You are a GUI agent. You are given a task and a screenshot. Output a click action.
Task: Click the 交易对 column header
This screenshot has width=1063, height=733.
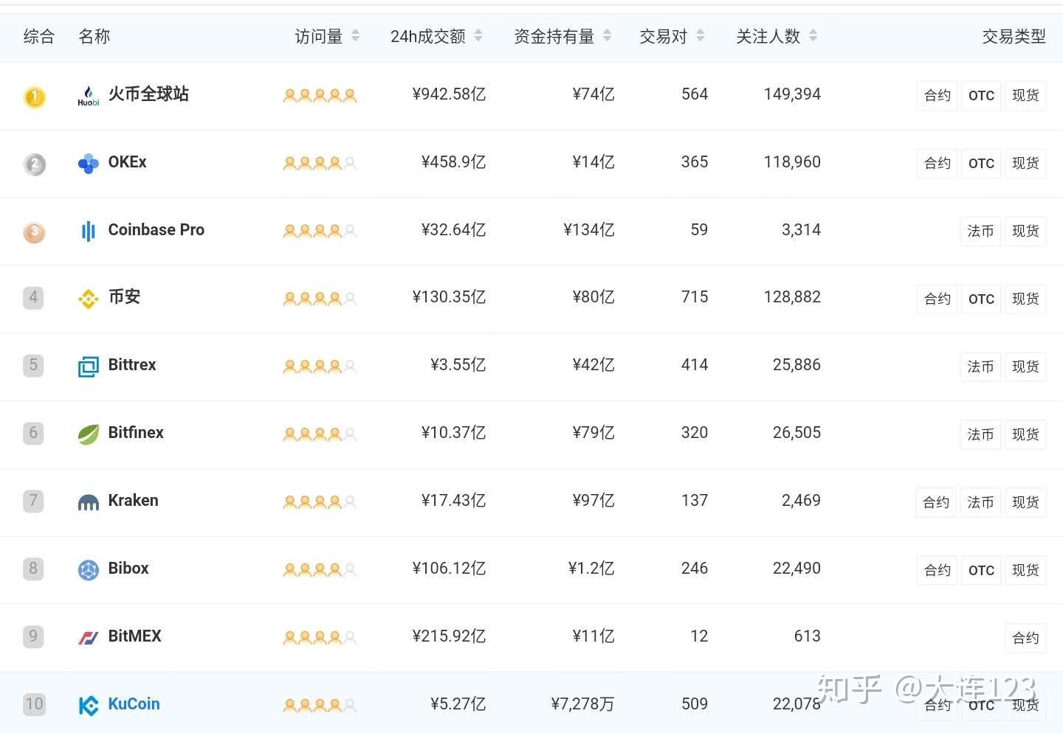pyautogui.click(x=663, y=36)
